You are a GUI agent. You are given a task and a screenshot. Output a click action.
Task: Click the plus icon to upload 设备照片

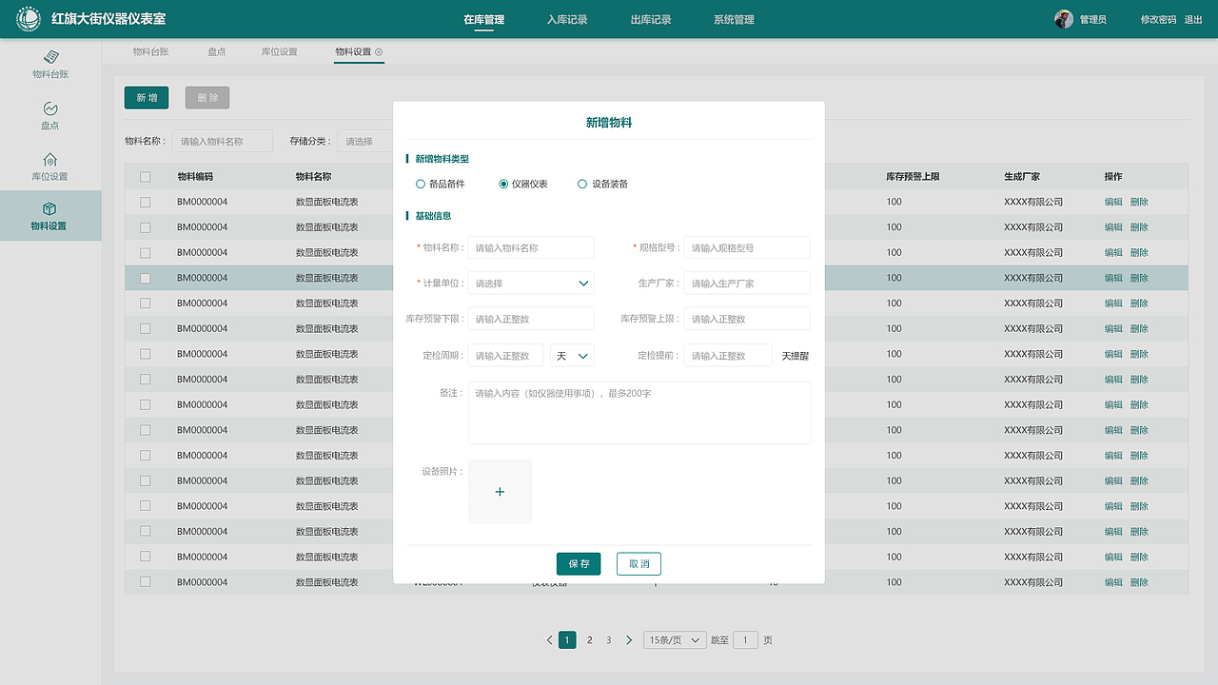500,492
